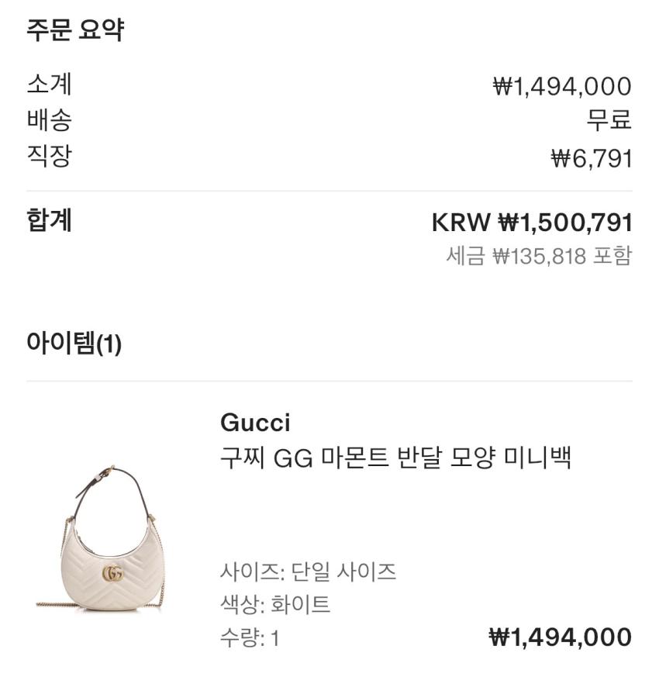Click the 세금 ₩135,818 포함 tax note

pyautogui.click(x=539, y=255)
